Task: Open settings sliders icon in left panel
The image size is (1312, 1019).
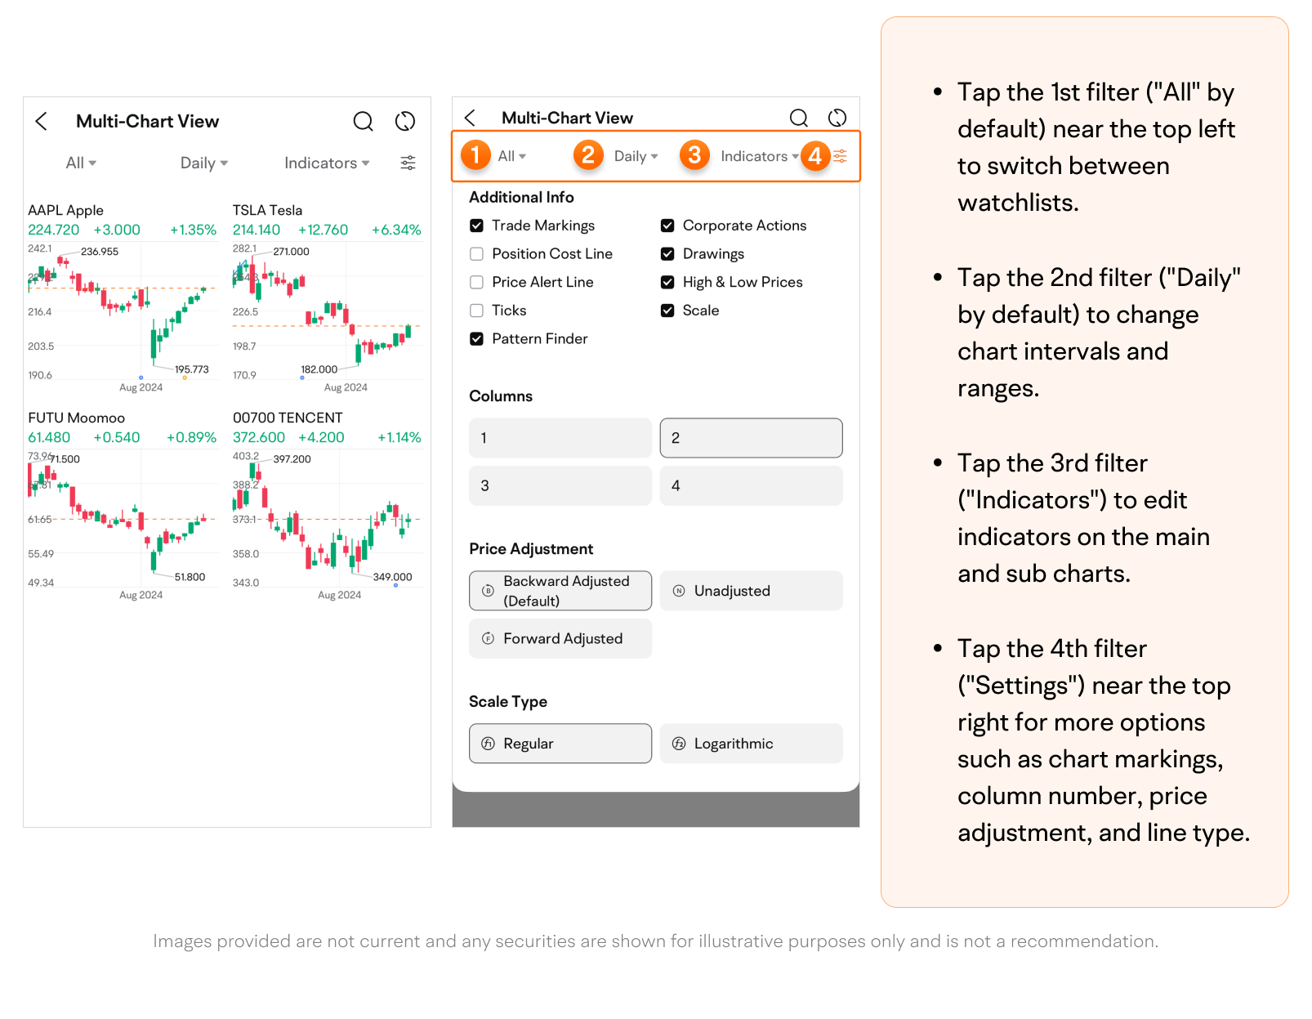Action: pyautogui.click(x=408, y=163)
